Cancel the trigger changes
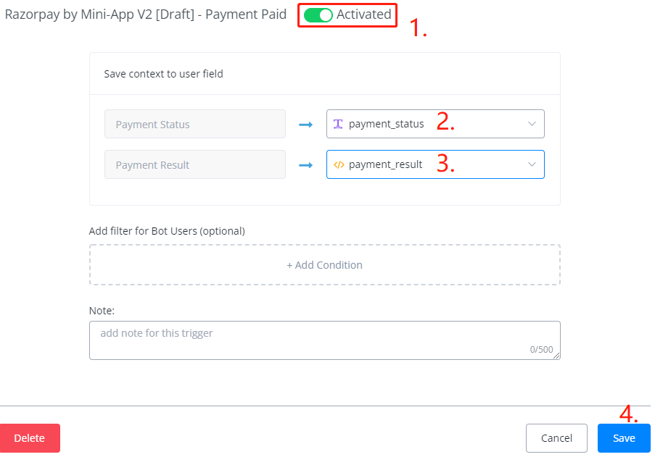655x457 pixels. (x=556, y=438)
